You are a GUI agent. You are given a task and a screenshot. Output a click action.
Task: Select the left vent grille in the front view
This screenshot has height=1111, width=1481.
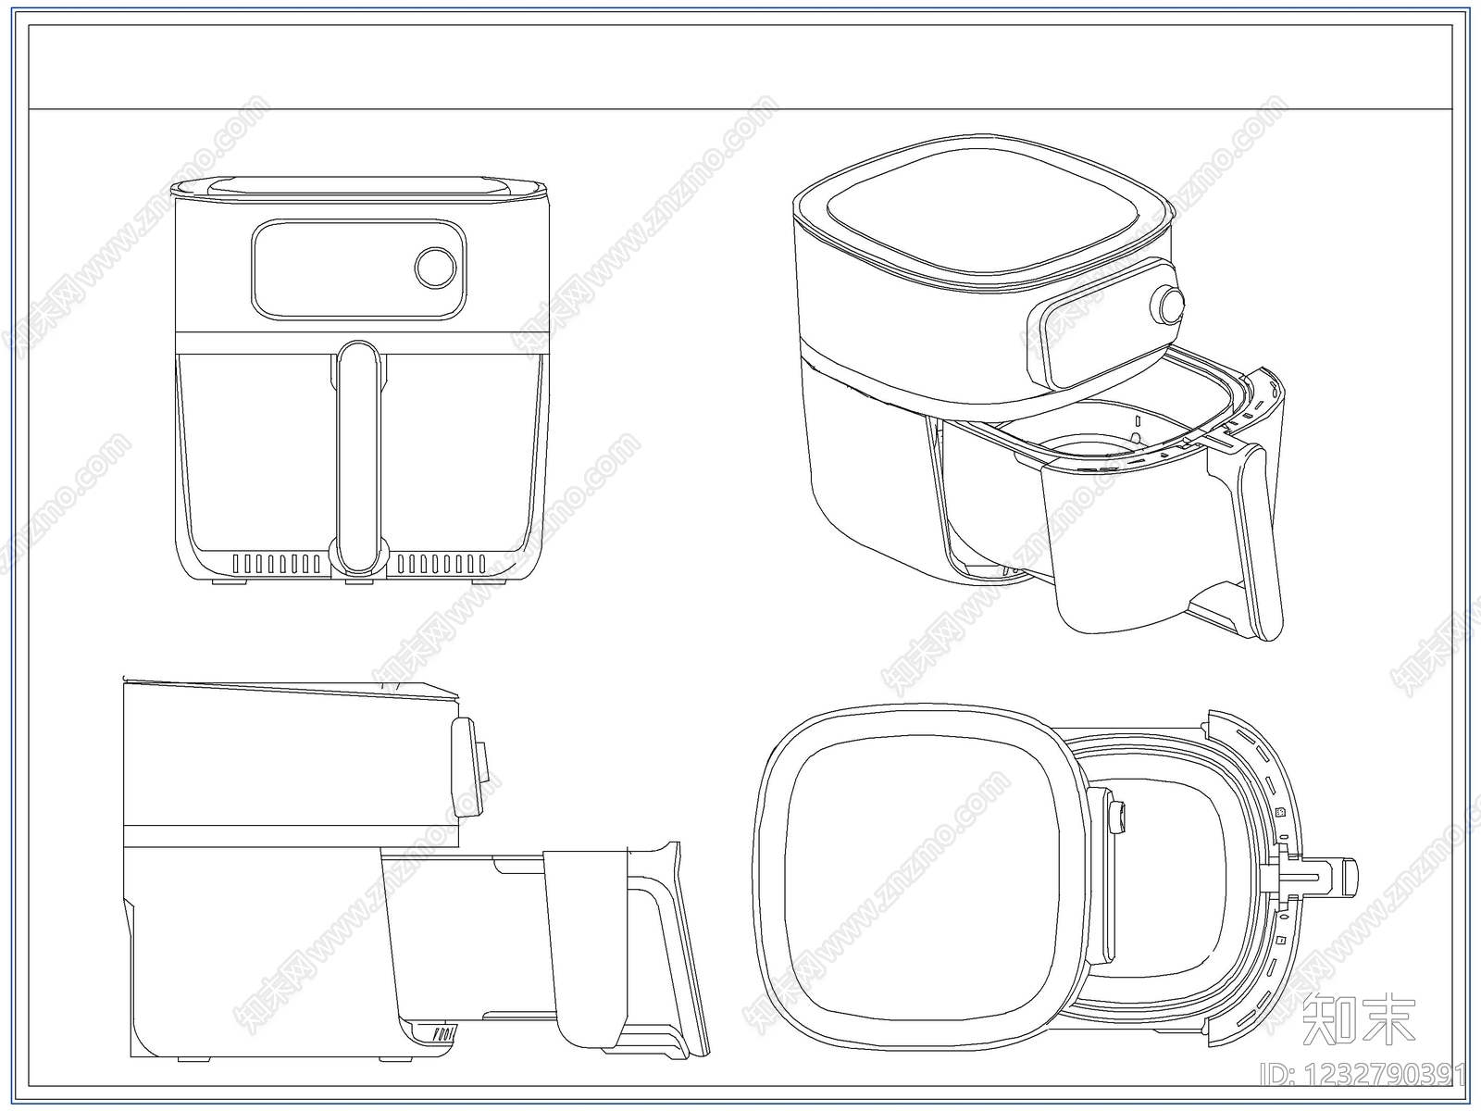point(276,564)
